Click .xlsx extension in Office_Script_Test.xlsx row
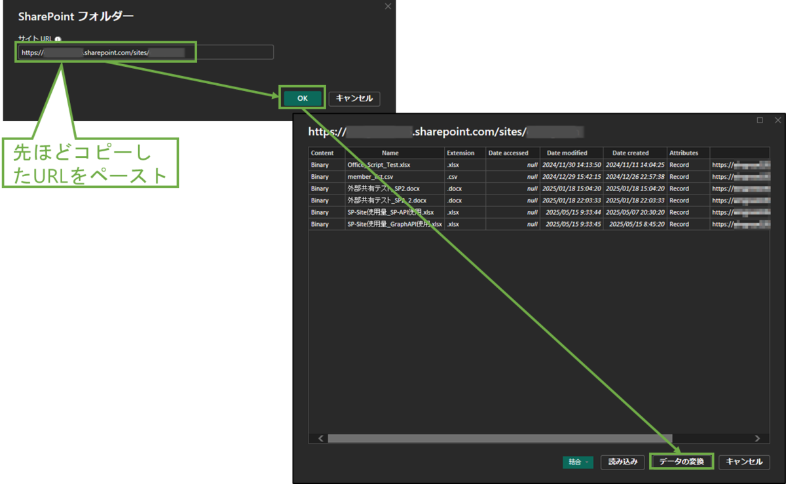This screenshot has width=786, height=484. point(464,165)
